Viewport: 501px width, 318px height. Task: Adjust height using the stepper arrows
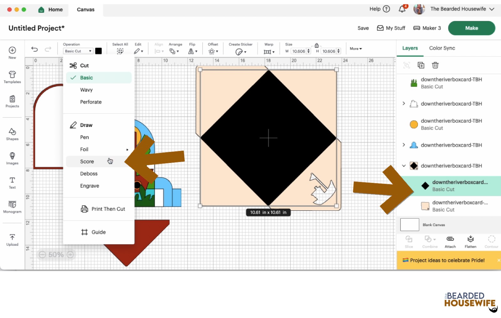(x=338, y=51)
